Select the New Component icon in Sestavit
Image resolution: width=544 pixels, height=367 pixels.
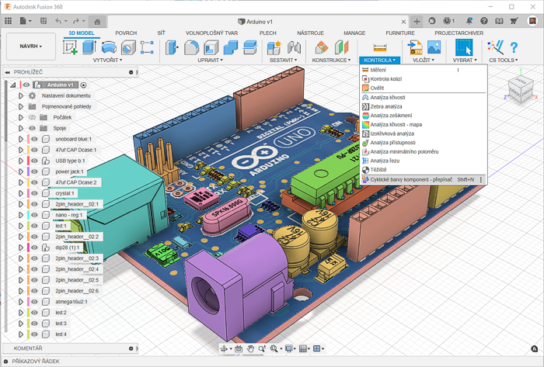pyautogui.click(x=274, y=47)
